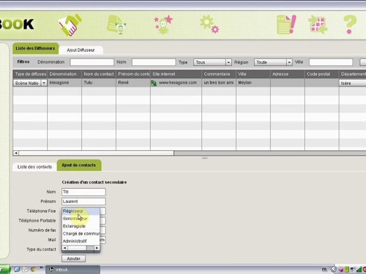The width and height of the screenshot is (366, 274).
Task: Open the pink question mark help icon
Action: (x=350, y=24)
